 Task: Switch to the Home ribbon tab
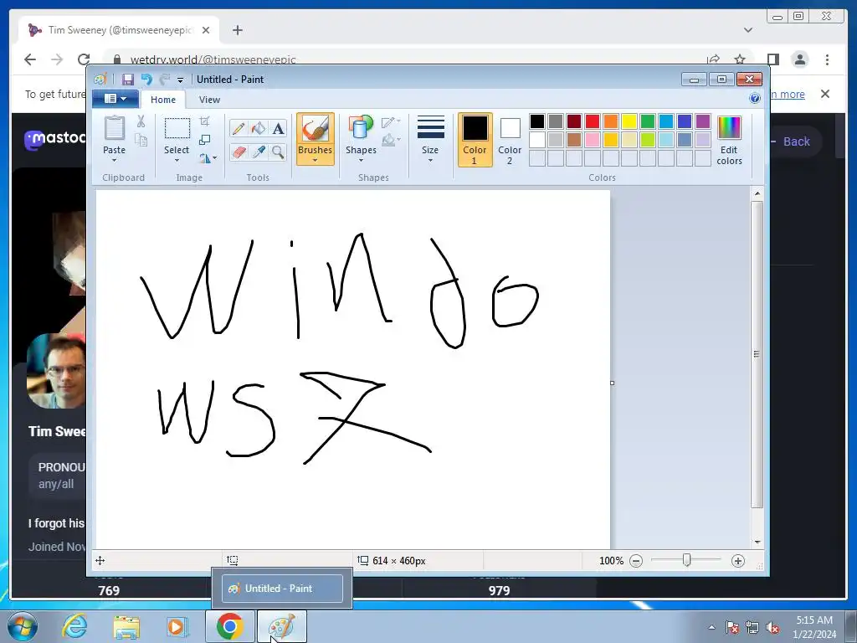tap(163, 100)
